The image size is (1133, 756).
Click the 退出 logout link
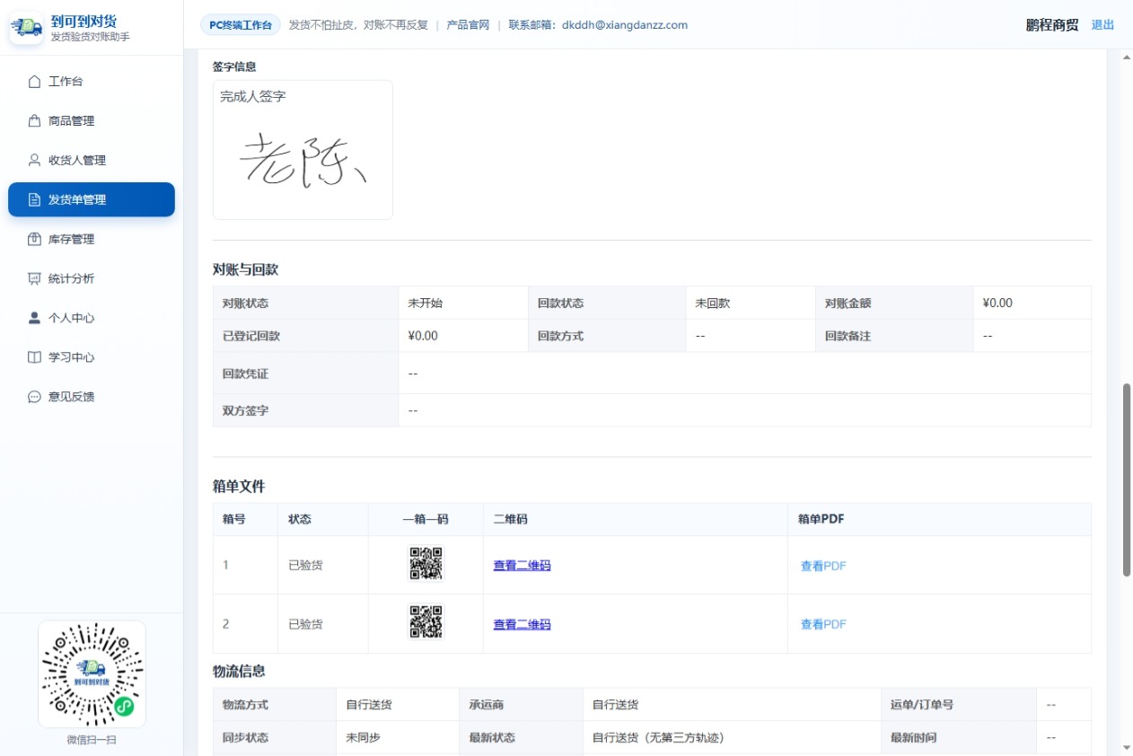1102,25
